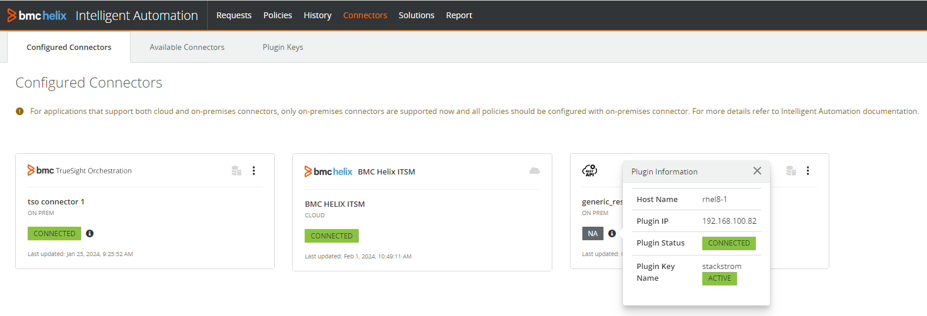Click the cloud icon on BMC Helix ITSM card
Viewport: 927px width, 316px height.
[535, 171]
